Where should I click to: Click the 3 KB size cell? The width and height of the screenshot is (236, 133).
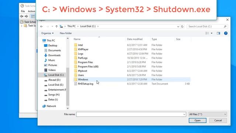[x=187, y=84]
